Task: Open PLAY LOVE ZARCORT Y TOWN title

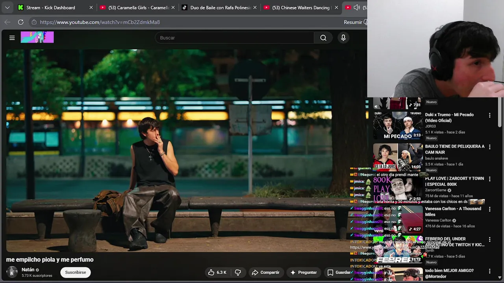Action: click(454, 181)
